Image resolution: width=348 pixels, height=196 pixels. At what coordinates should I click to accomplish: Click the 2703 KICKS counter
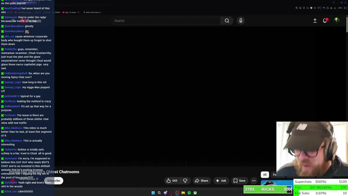(x=268, y=189)
